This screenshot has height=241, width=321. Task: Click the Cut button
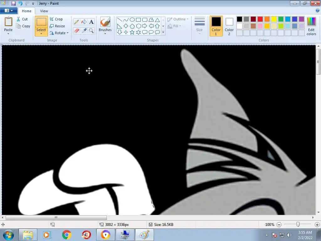point(22,19)
